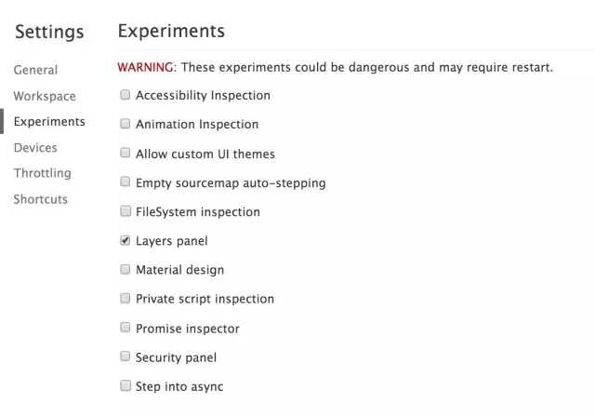Uncheck the Layers panel checkbox
The image size is (595, 417).
point(126,240)
